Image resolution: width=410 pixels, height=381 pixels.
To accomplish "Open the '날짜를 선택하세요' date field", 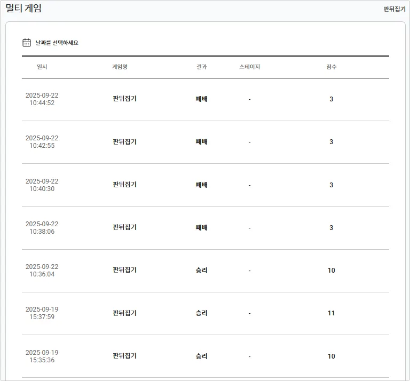I will pyautogui.click(x=57, y=43).
